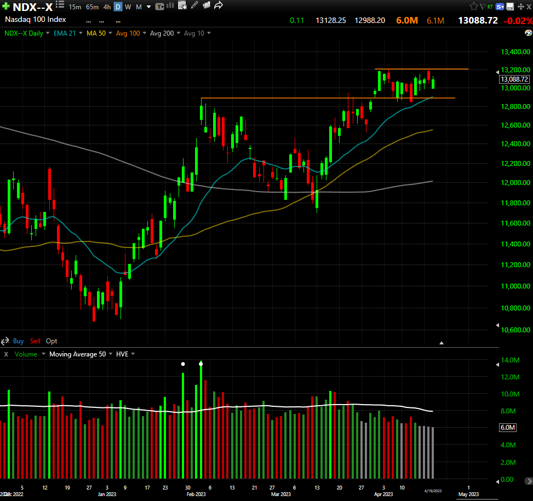This screenshot has height=501, width=533.
Task: Click the Opt link
Action: [x=51, y=341]
